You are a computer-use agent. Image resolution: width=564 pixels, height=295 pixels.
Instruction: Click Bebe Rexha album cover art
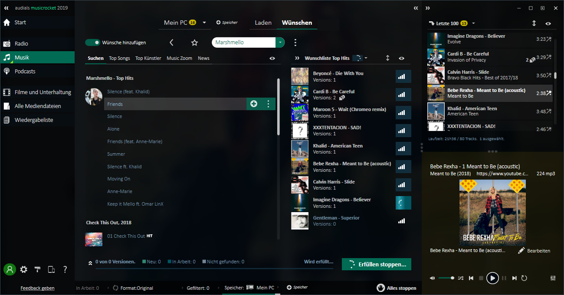tap(492, 213)
